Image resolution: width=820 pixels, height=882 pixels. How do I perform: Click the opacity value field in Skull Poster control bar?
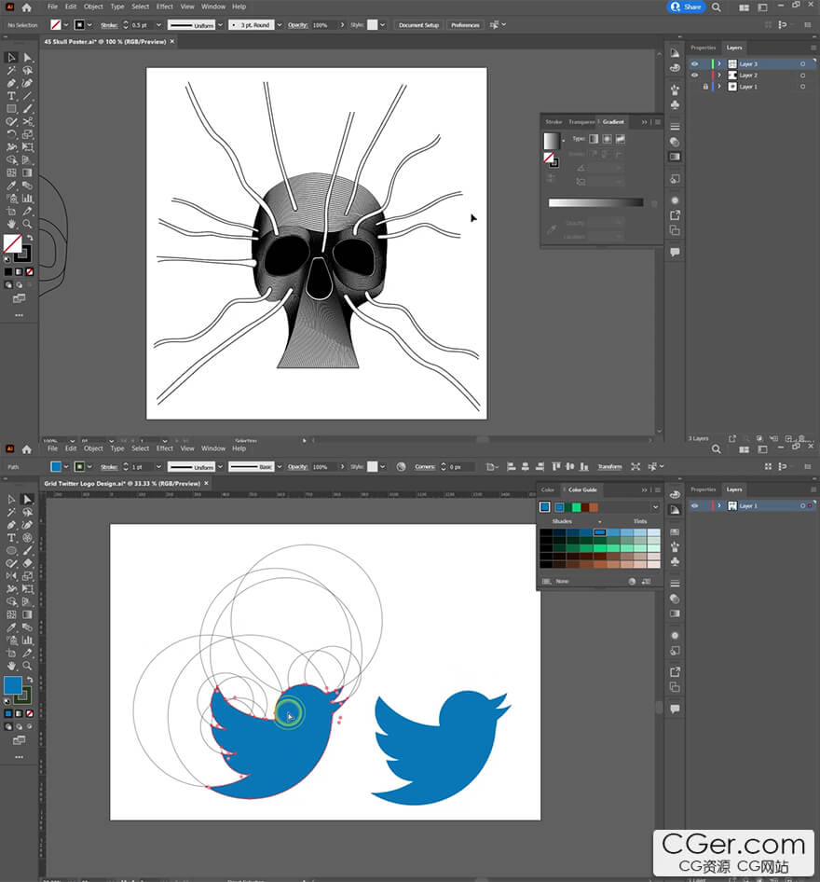tap(325, 25)
